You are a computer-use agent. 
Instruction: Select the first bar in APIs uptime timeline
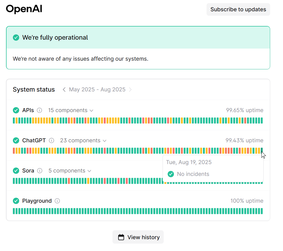[x=14, y=121]
